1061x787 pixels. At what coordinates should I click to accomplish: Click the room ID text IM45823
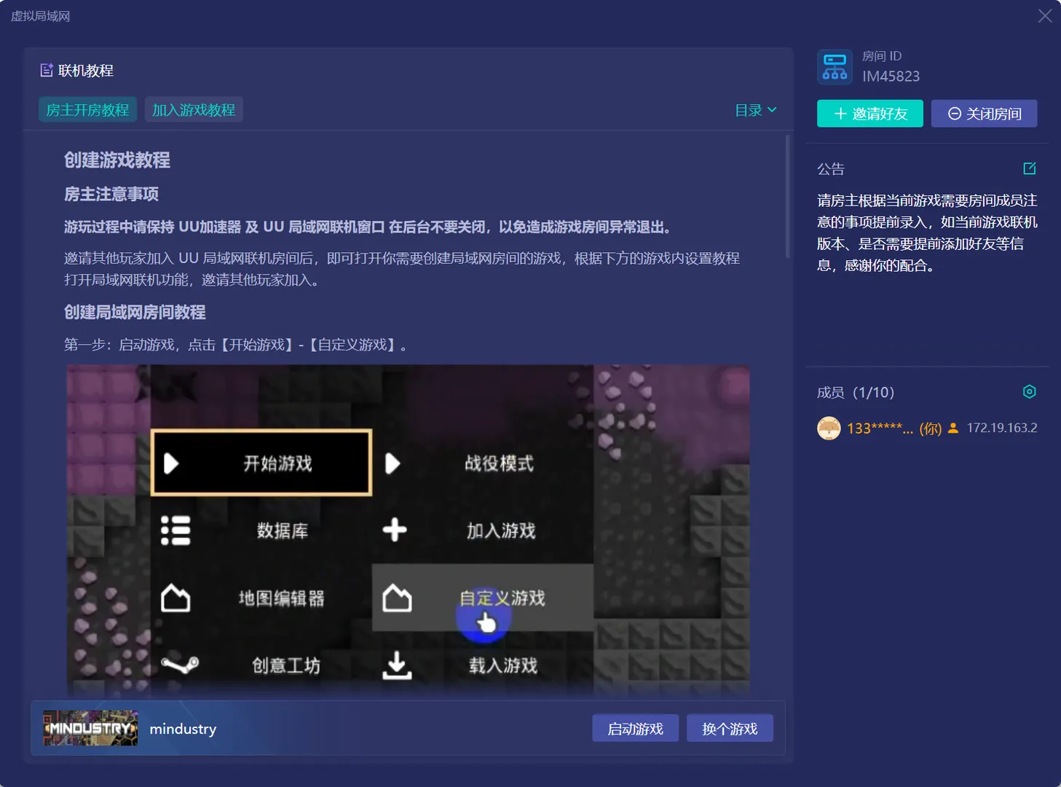click(891, 77)
